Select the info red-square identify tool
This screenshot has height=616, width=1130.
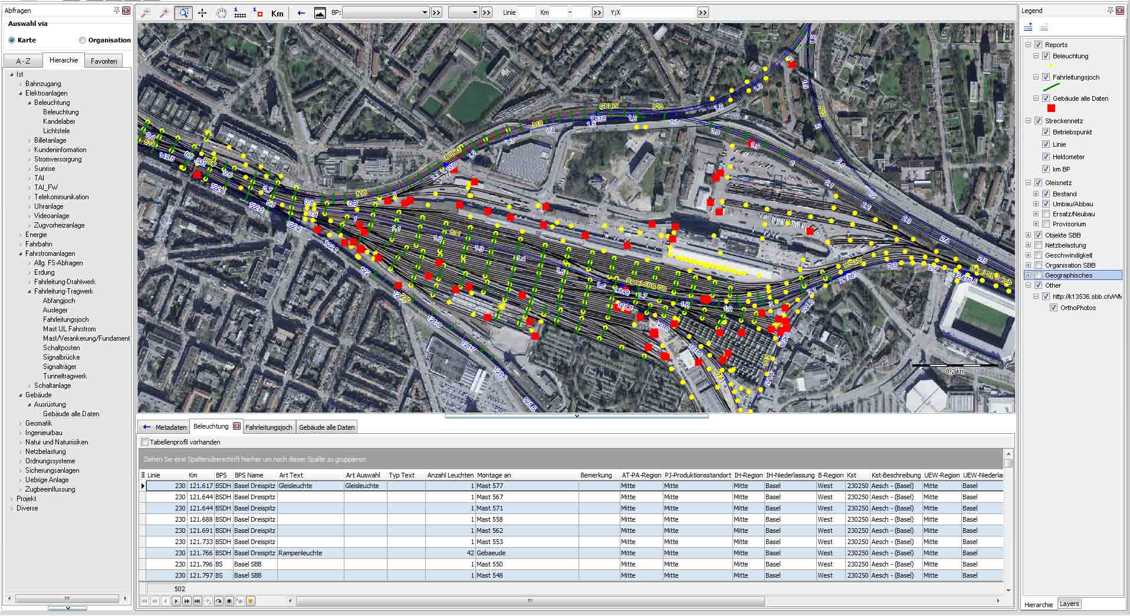(258, 12)
